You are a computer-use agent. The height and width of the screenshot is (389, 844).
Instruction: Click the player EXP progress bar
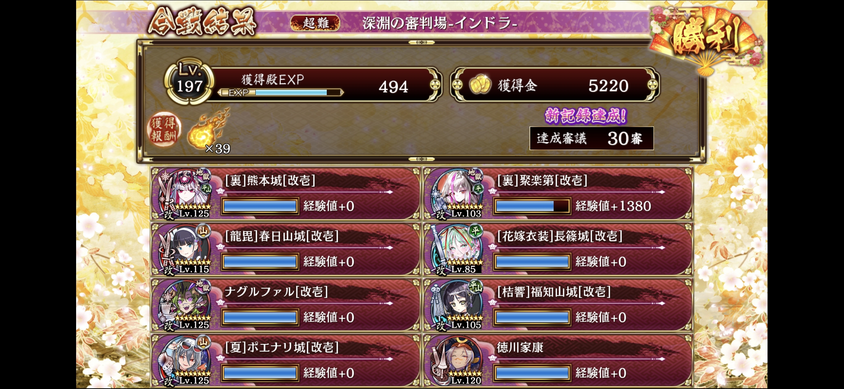[281, 93]
